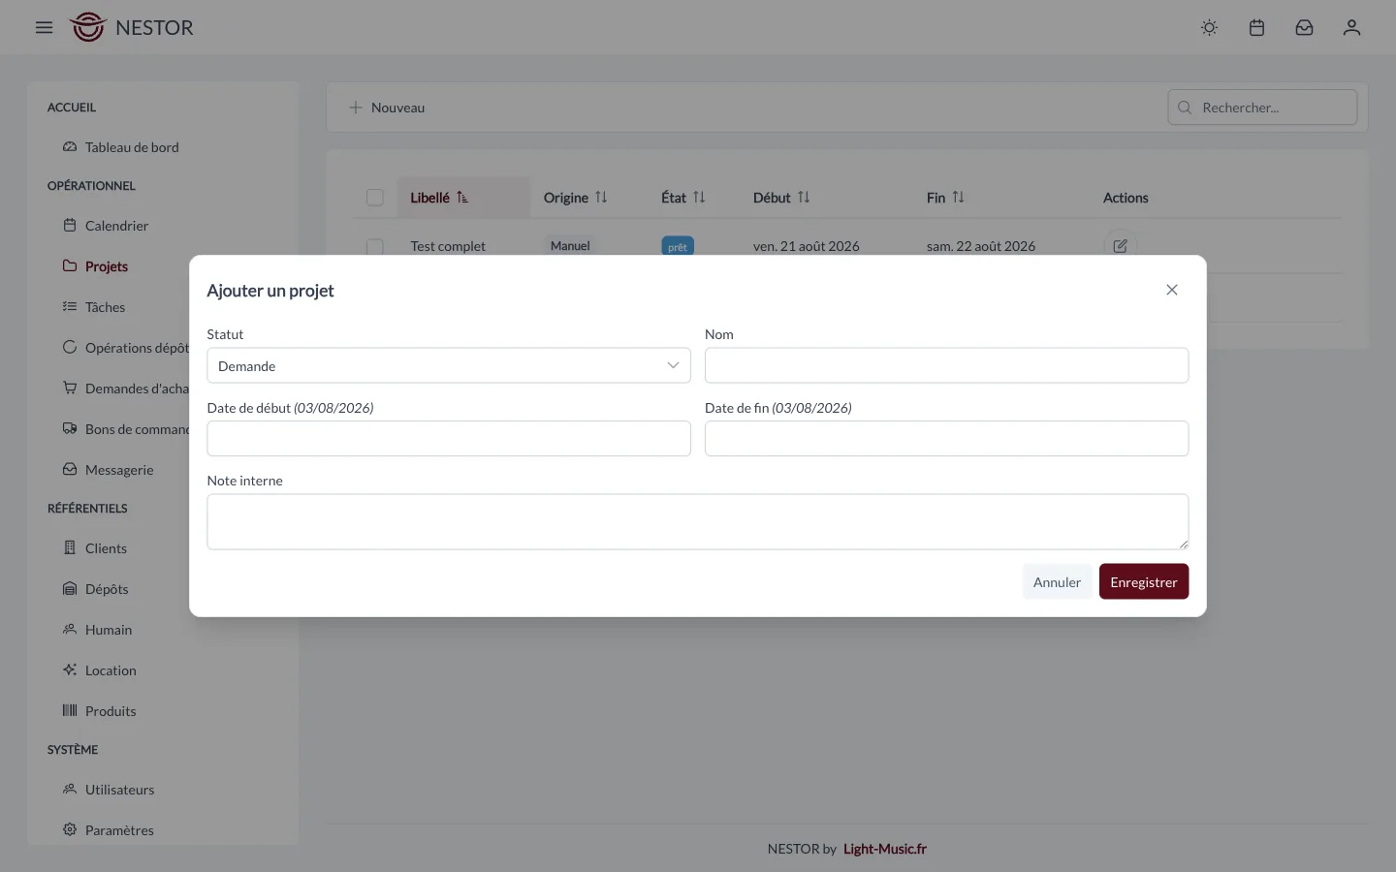This screenshot has width=1396, height=872.
Task: Open Humain in sidebar
Action: 98,630
